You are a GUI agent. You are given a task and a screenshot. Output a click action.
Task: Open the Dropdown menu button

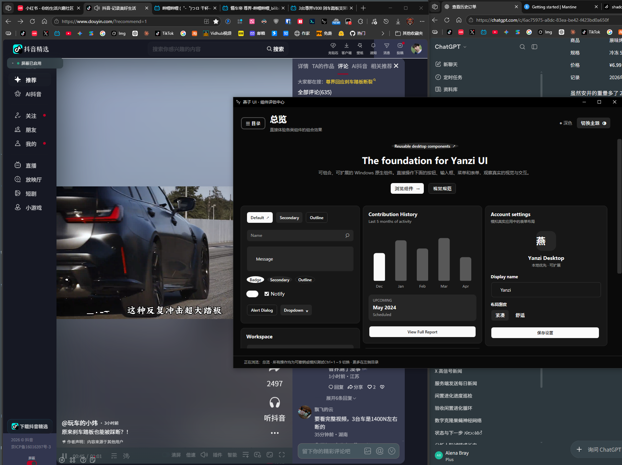point(296,310)
